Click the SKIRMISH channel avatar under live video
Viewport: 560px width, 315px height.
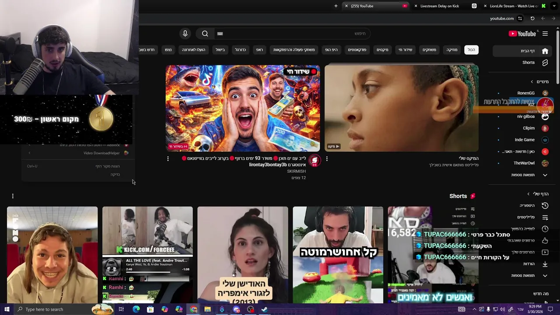click(x=315, y=161)
